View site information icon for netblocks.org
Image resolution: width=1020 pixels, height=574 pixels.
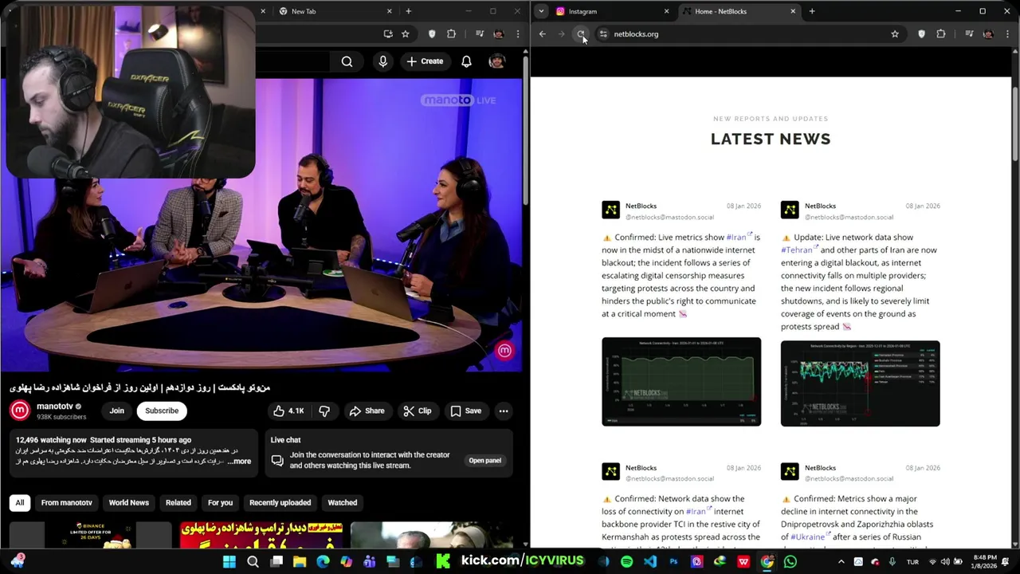pyautogui.click(x=603, y=34)
